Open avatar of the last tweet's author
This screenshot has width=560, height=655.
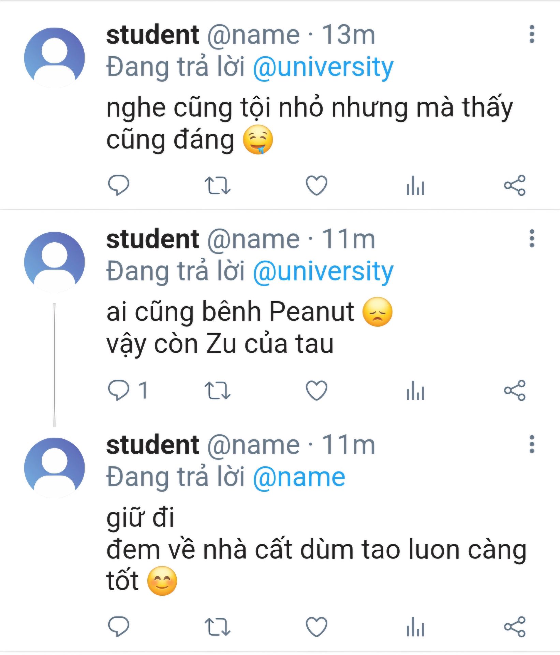click(x=54, y=467)
